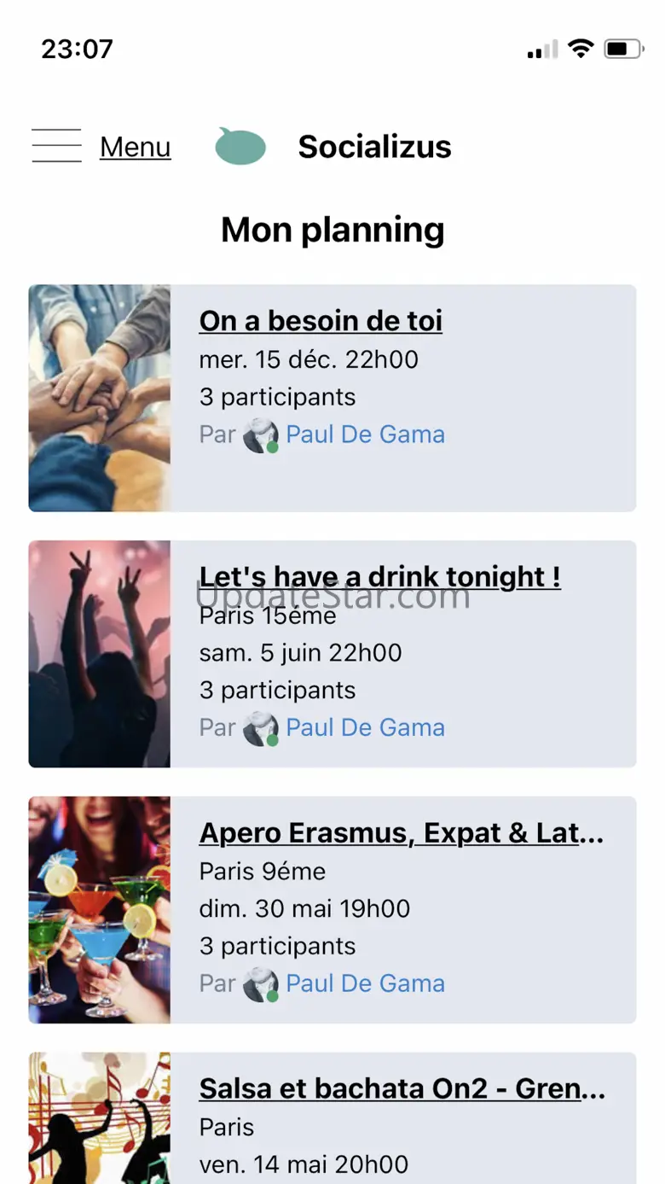Image resolution: width=665 pixels, height=1184 pixels.
Task: Tap organizer avatar in 'On a besoin de toi' card
Action: coord(260,435)
